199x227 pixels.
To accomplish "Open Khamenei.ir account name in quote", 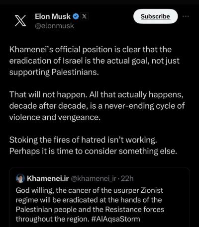I will click(48, 178).
